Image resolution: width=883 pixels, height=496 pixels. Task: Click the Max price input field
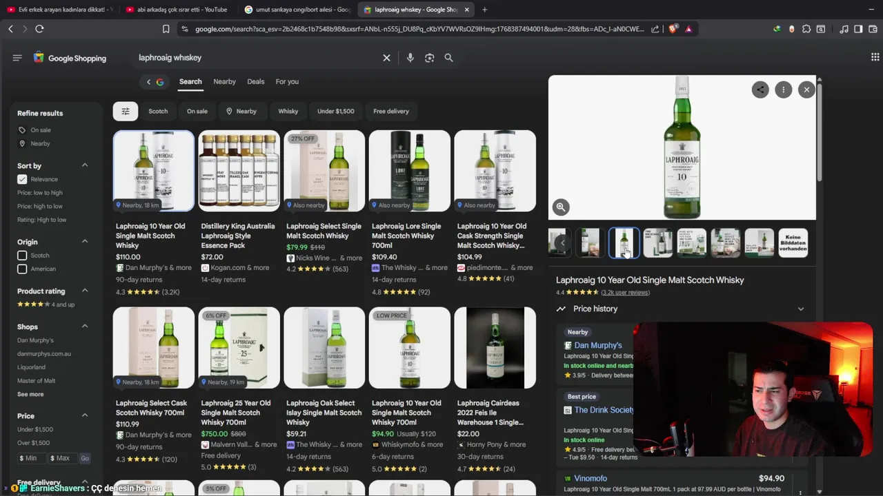62,458
